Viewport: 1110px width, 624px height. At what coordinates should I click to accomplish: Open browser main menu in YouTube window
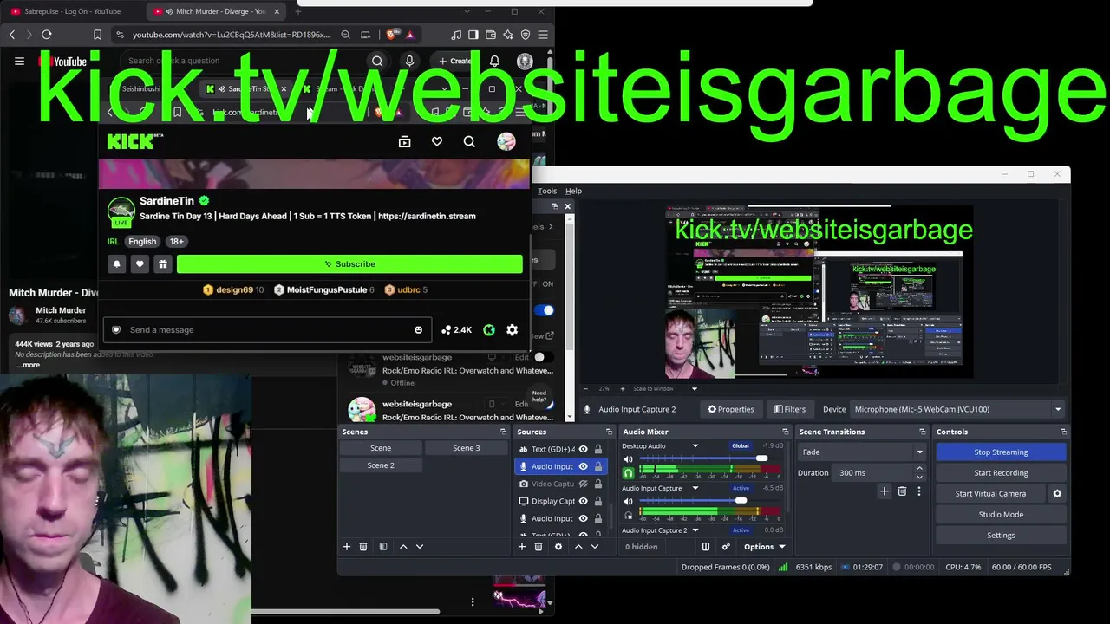point(543,35)
